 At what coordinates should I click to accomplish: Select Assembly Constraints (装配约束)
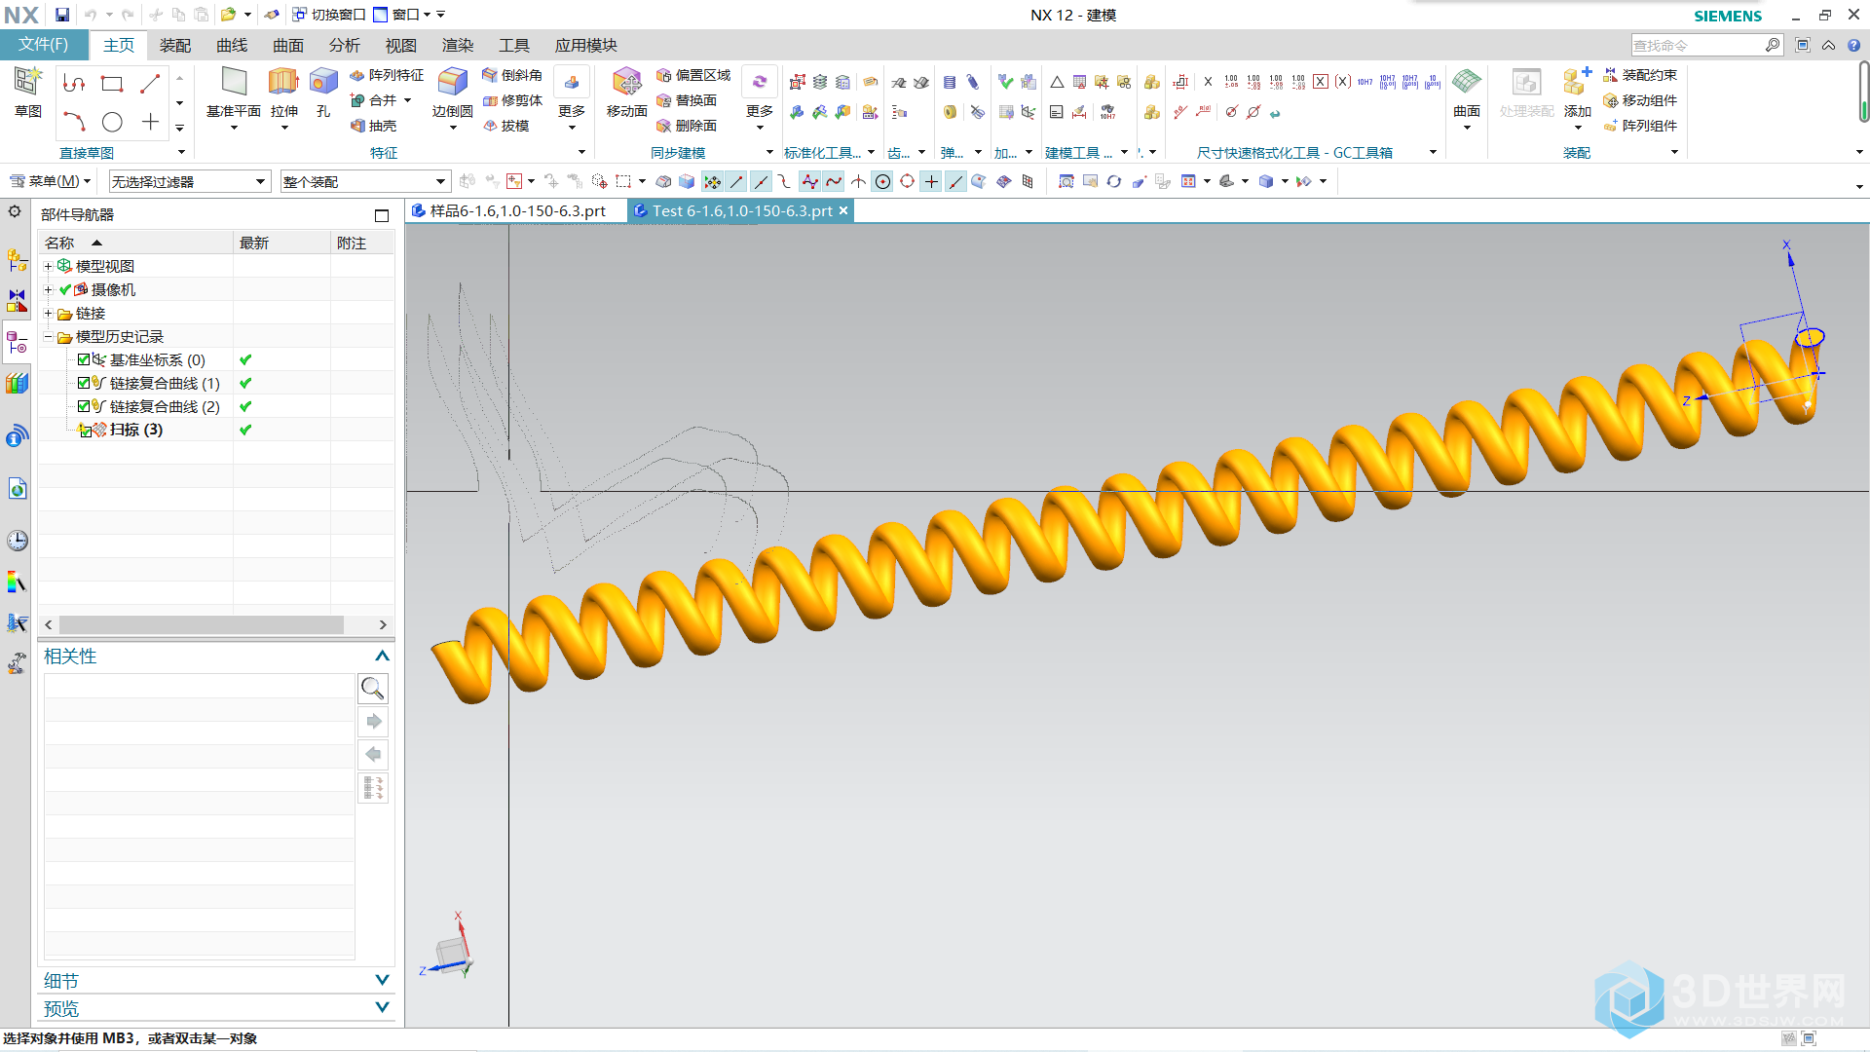click(x=1640, y=75)
